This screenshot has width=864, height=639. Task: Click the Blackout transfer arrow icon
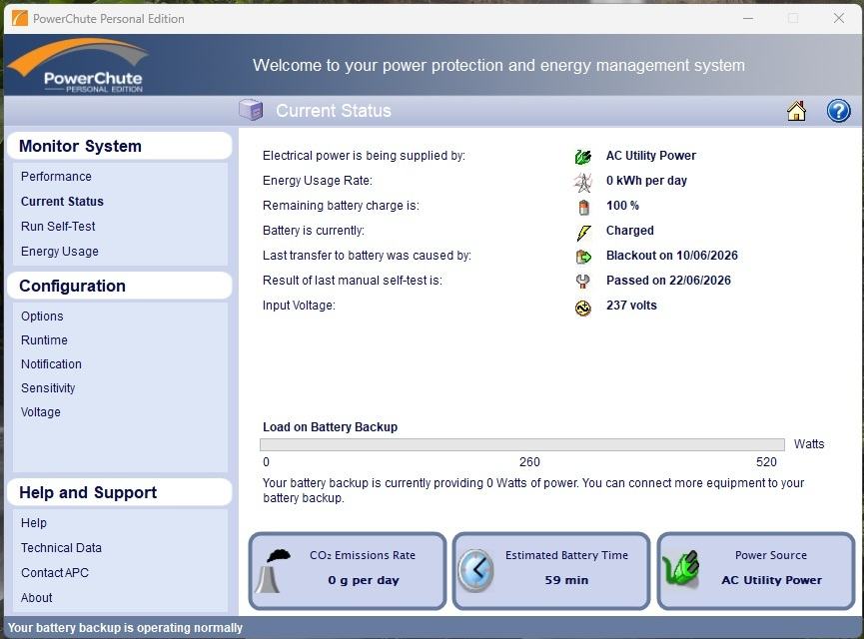click(583, 257)
